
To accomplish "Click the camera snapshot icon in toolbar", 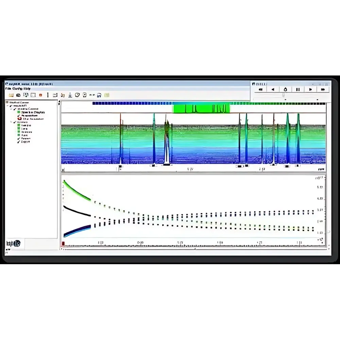I will tap(18, 95).
